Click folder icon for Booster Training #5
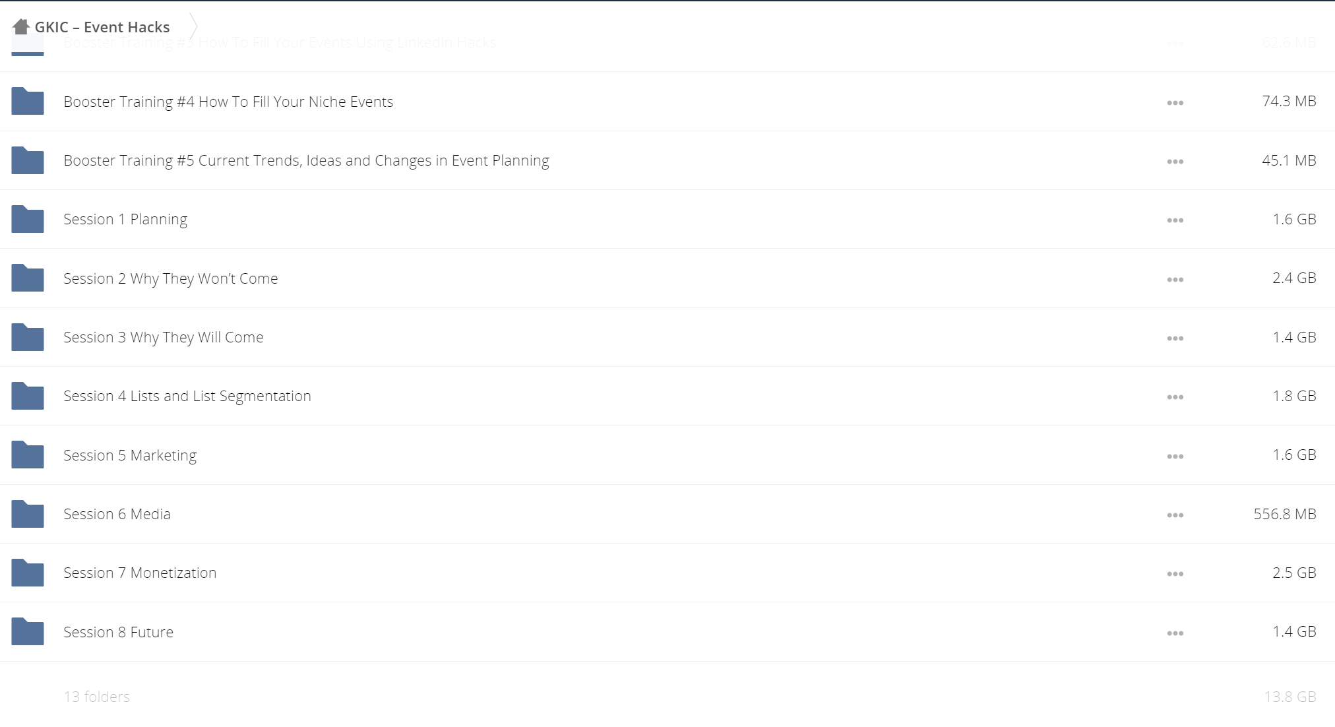The image size is (1335, 727). 28,160
